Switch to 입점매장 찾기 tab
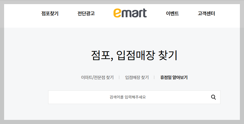This screenshot has height=124, width=244. click(x=137, y=77)
